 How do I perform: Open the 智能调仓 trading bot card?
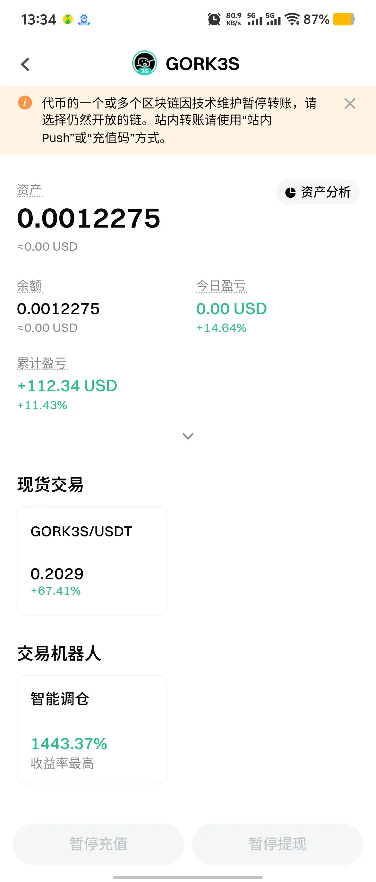point(92,730)
